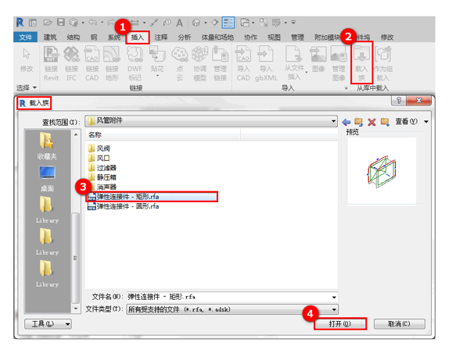This screenshot has width=463, height=353.
Task: Click the red X delete icon in the dialog toolbar
Action: (x=371, y=122)
